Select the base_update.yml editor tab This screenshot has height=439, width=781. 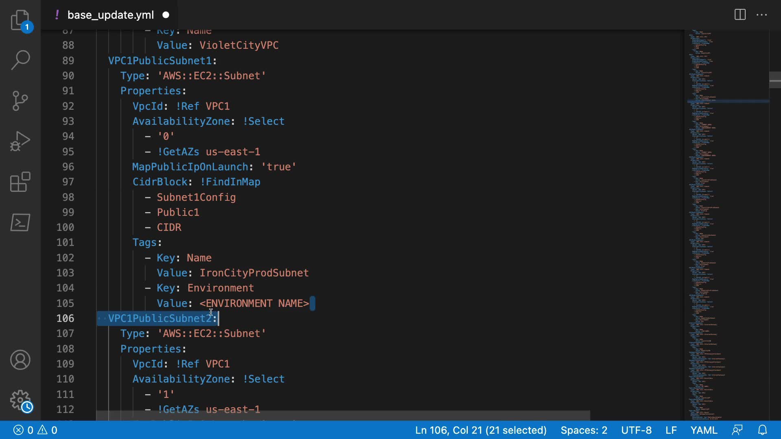pos(110,15)
